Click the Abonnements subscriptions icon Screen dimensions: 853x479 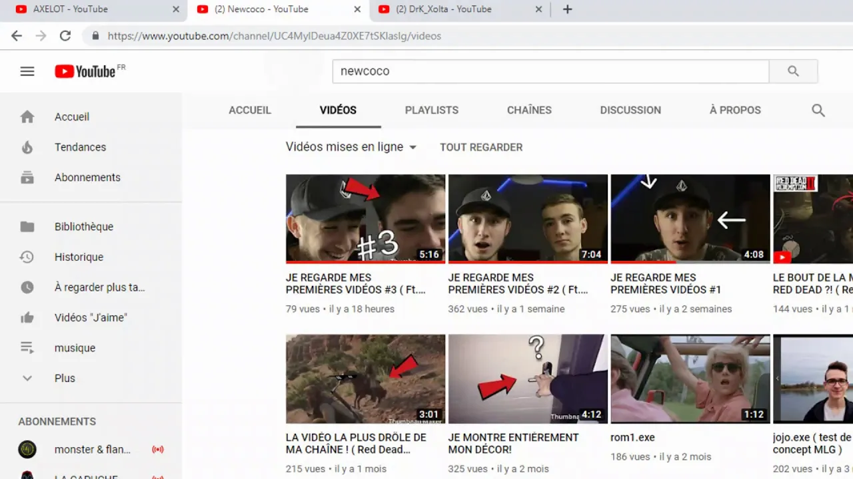click(x=27, y=178)
